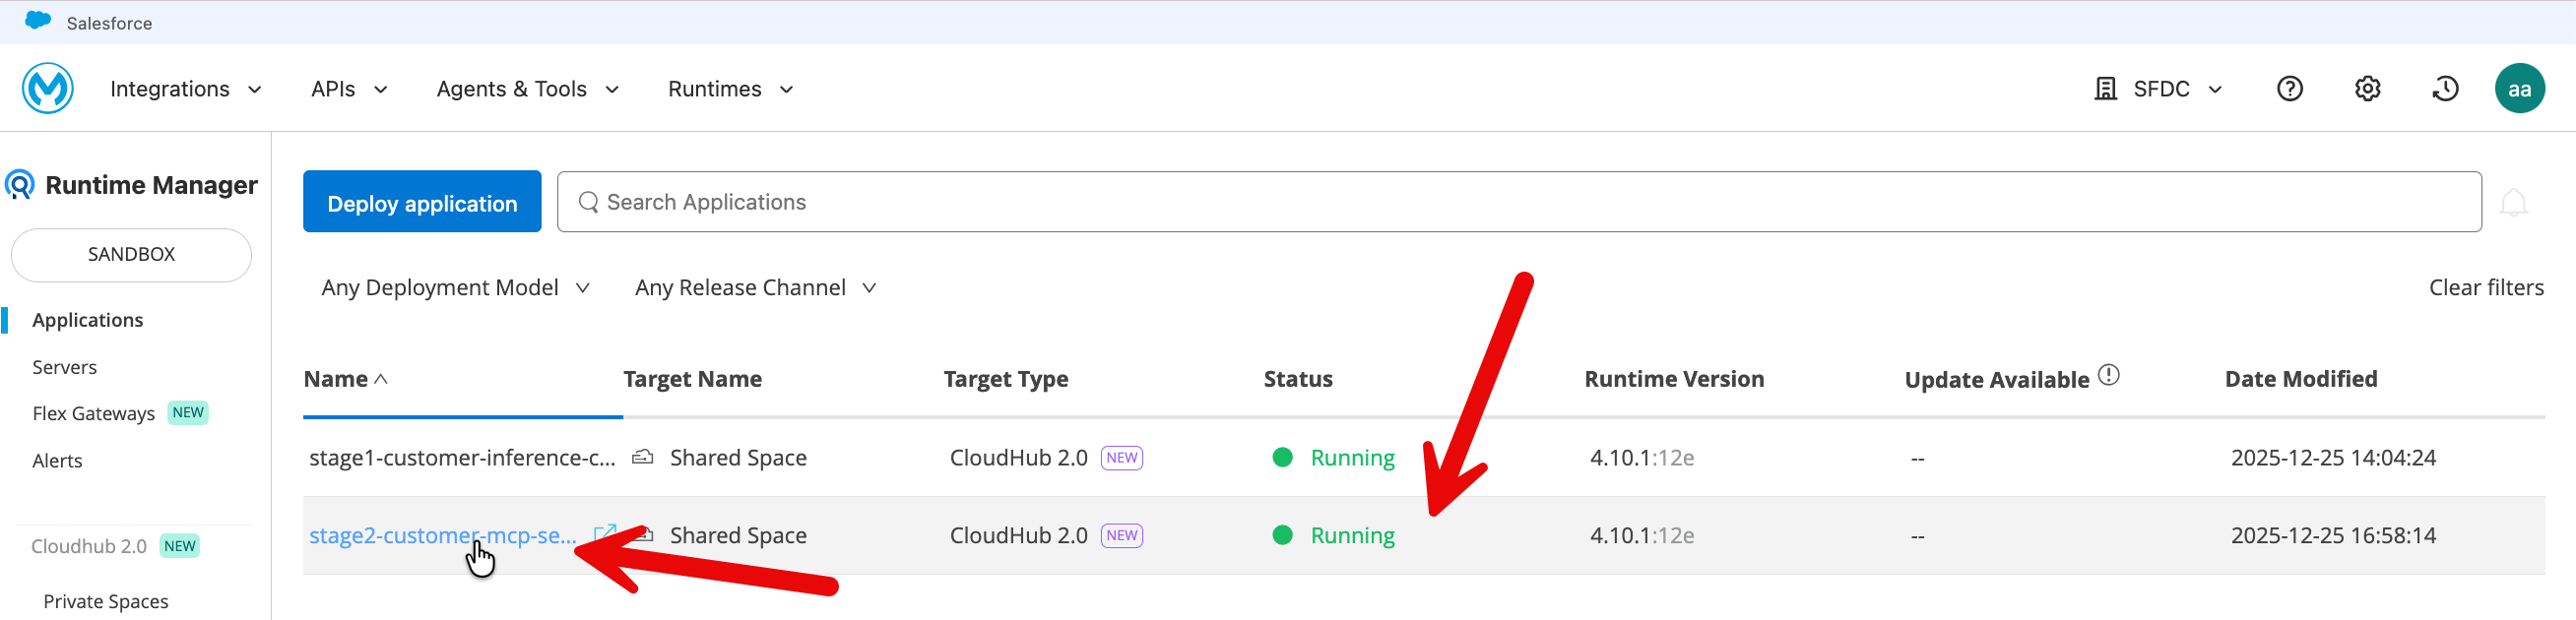Expand the Integrations menu
Viewport: 2576px width, 620px height.
pos(186,89)
